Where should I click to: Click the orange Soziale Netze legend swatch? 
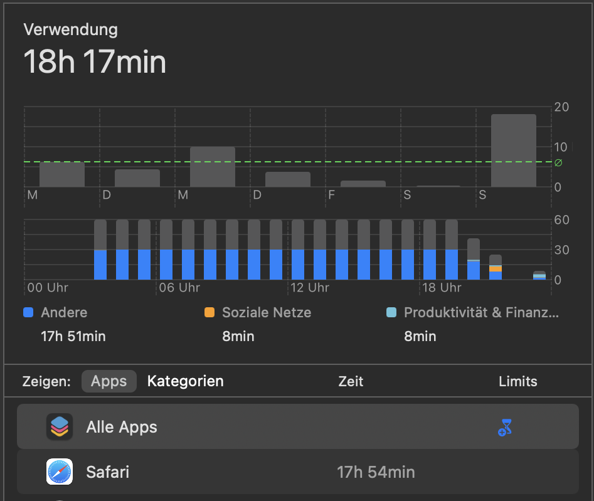point(209,312)
